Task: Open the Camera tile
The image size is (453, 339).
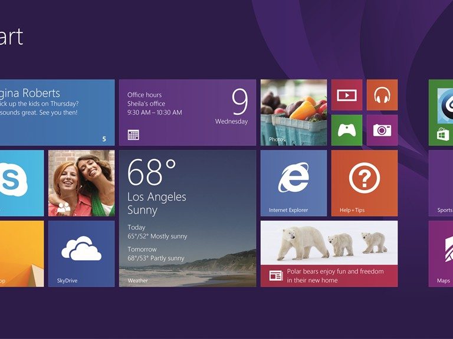Action: [382, 130]
